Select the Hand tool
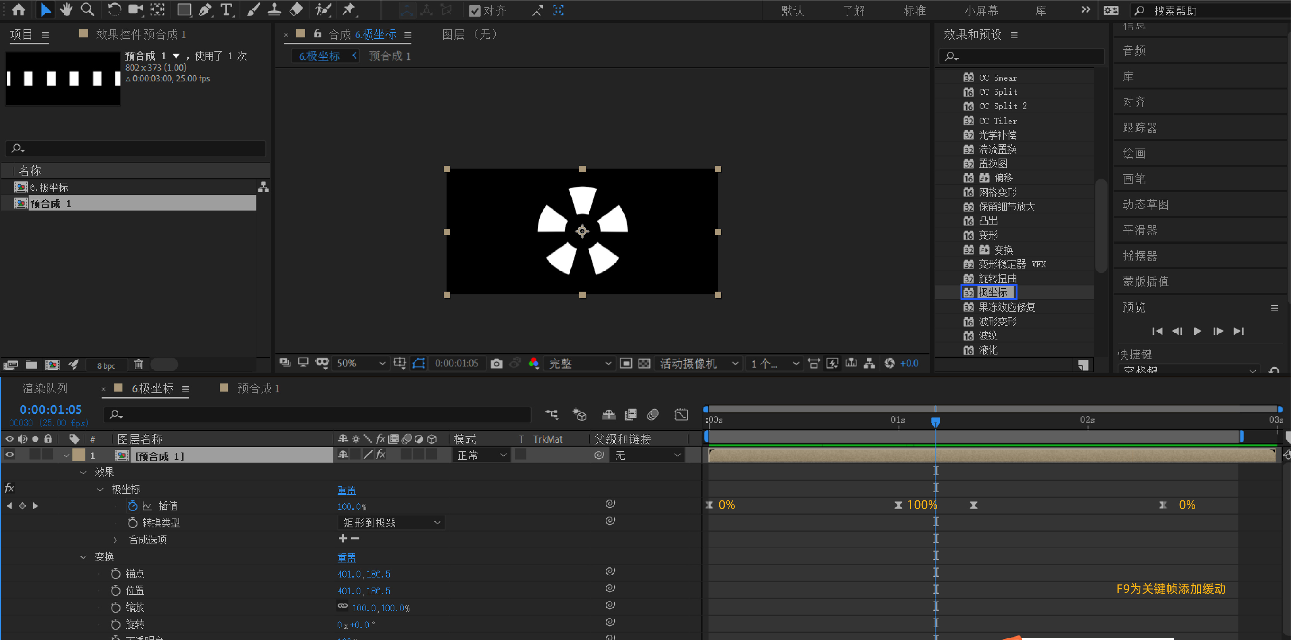Image resolution: width=1291 pixels, height=640 pixels. coord(66,10)
